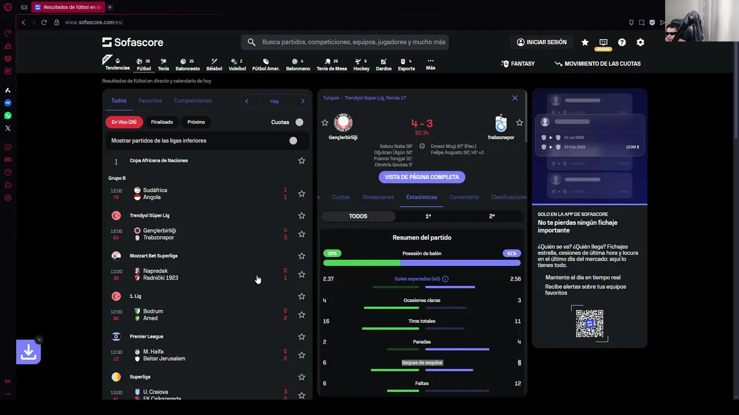
Task: Click Iniciar Sesión button
Action: [x=542, y=42]
